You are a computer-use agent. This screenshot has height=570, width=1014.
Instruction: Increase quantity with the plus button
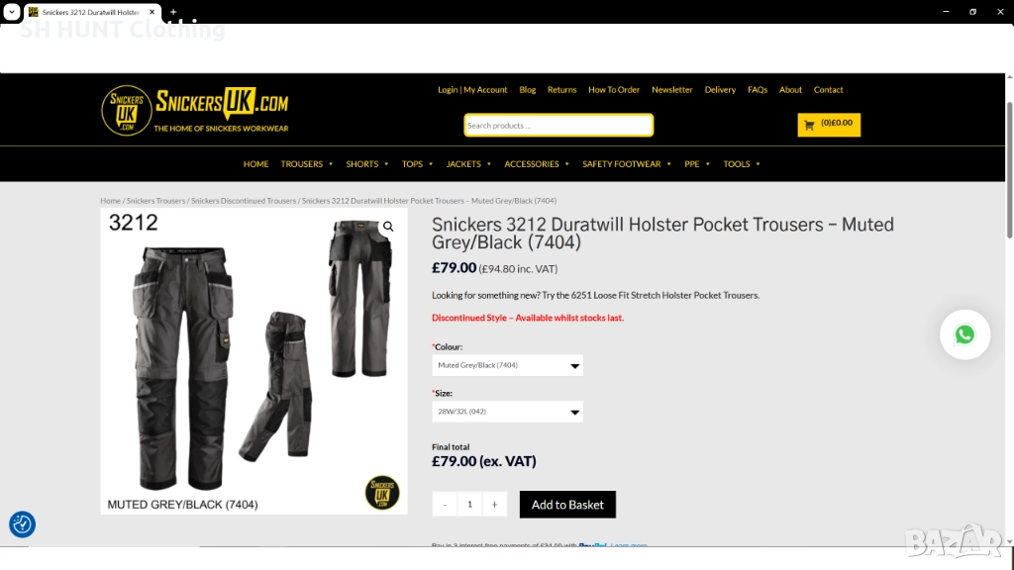click(495, 505)
